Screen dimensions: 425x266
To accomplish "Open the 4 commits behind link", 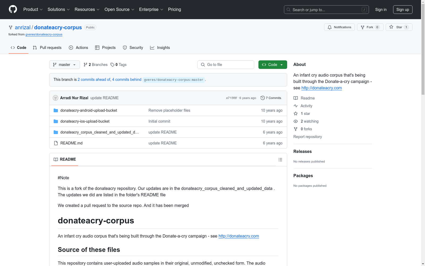I will (127, 80).
